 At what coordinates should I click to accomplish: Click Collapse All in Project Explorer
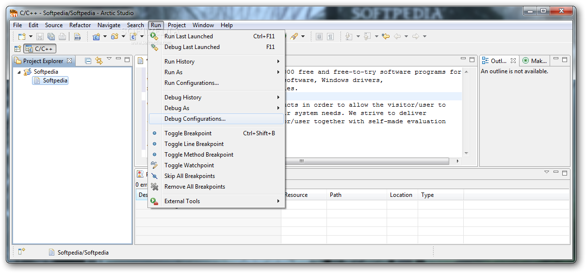88,61
